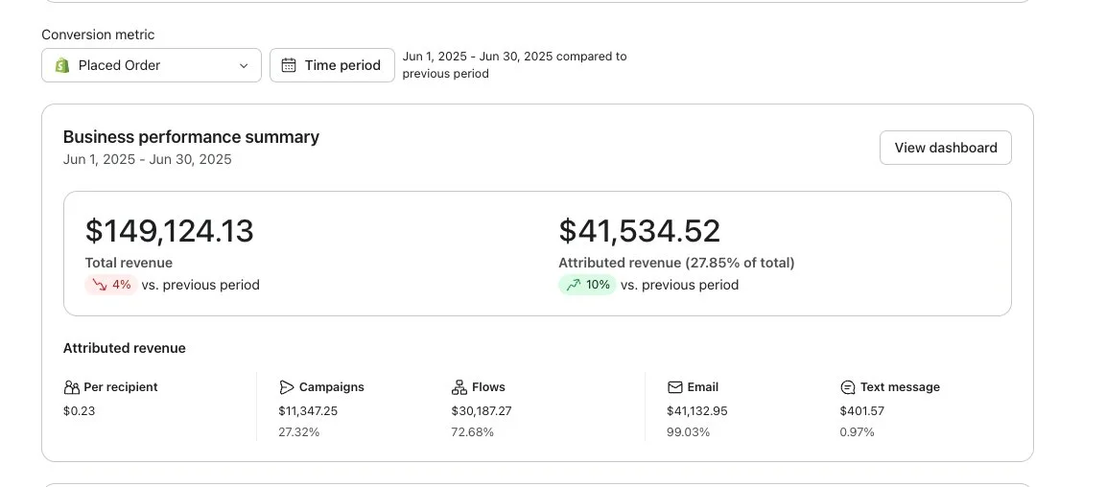Click the green upward trend arrow icon
1106x487 pixels.
tap(574, 285)
